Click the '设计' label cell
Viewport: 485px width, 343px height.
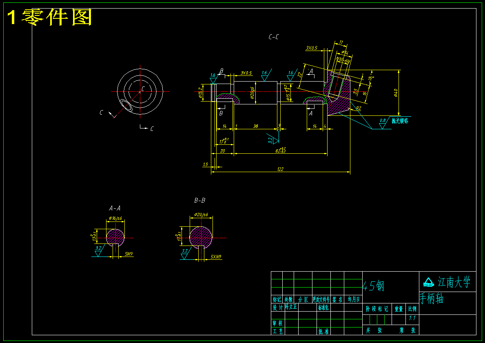pos(277,308)
